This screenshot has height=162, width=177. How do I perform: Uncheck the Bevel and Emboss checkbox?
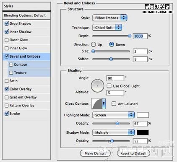[6, 56]
